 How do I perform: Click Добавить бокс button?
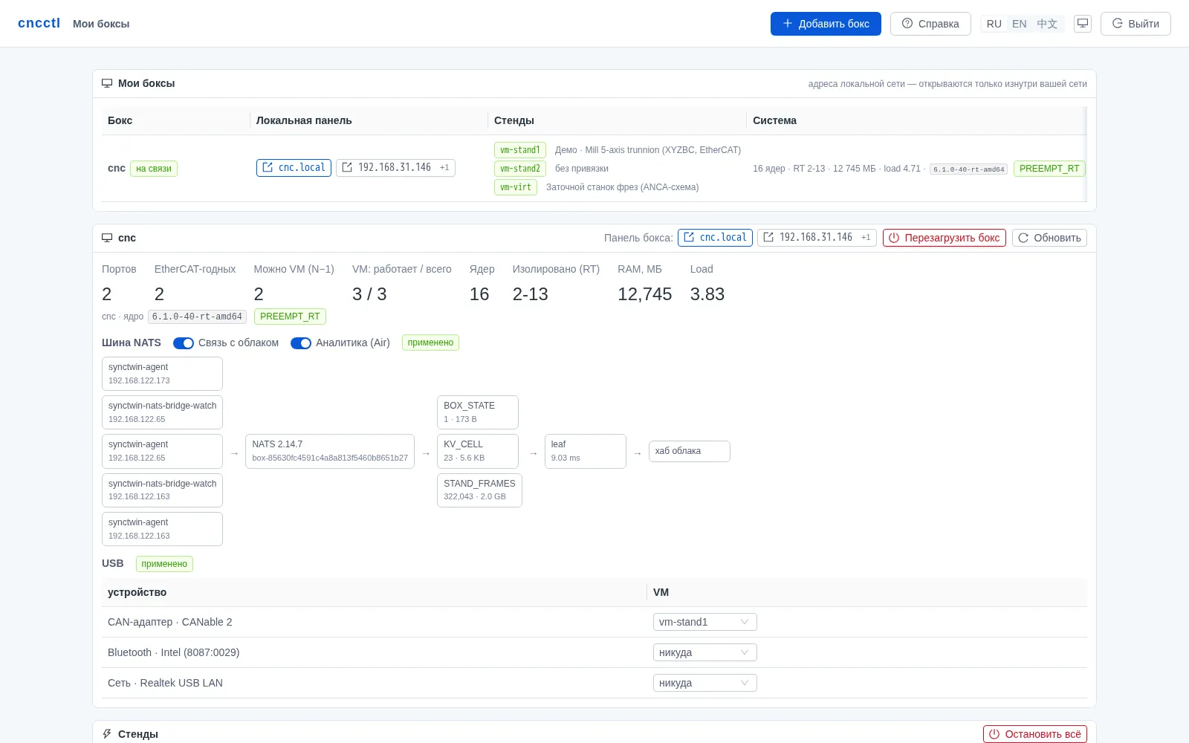(x=826, y=24)
